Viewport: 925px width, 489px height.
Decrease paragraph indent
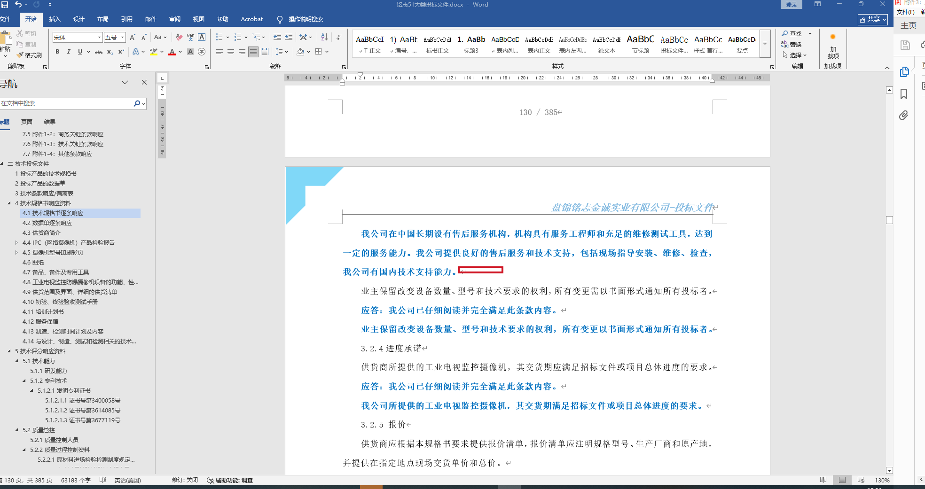(277, 37)
